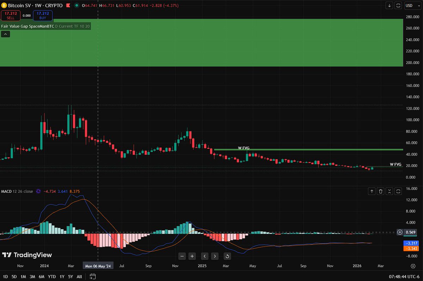
Task: Click the MACD indicator status icon
Action: pyautogui.click(x=38, y=192)
